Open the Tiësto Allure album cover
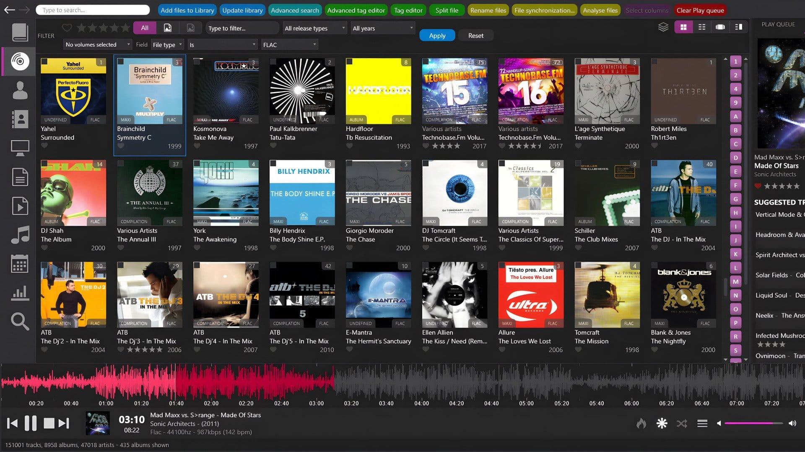Image resolution: width=805 pixels, height=452 pixels. coord(531,295)
